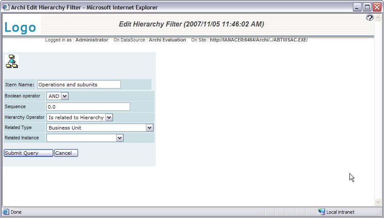Click the hierarchy filter diagram icon
This screenshot has width=384, height=218.
(x=12, y=62)
